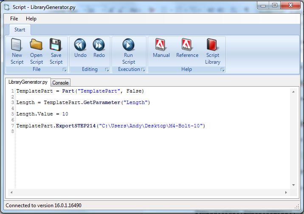Expand the Execution group dialog launcher

pos(143,70)
